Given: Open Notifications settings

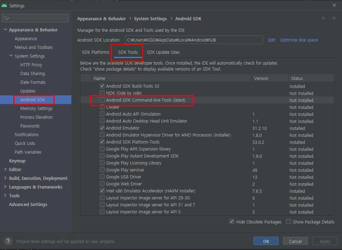Looking at the screenshot, I should [27, 134].
